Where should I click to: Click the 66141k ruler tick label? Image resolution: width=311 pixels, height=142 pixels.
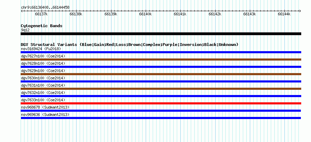point(180,14)
